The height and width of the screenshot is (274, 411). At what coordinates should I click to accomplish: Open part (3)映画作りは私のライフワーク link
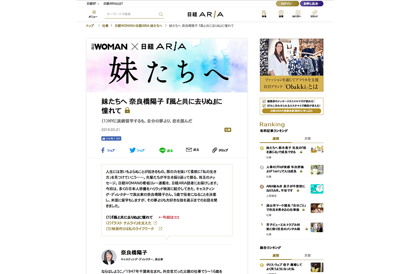(130, 229)
